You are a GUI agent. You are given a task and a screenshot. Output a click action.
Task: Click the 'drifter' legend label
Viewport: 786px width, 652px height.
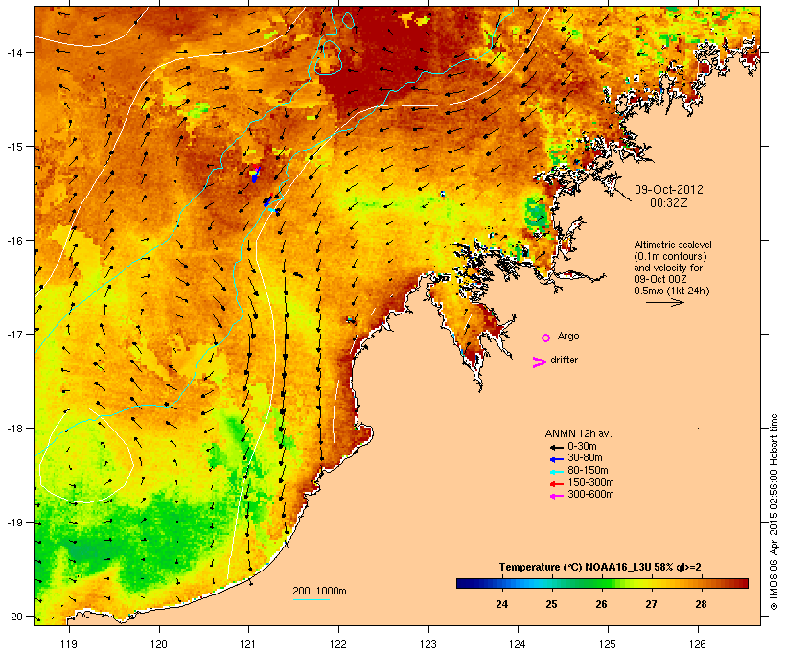[x=564, y=360]
